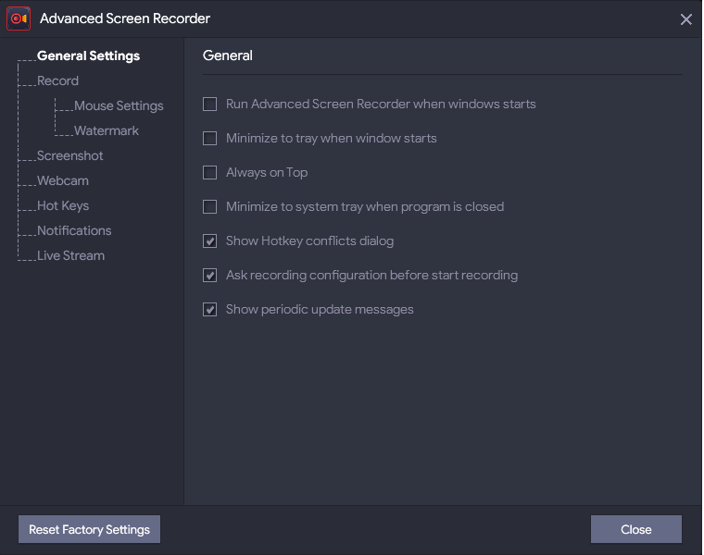Select Screenshot in the settings tree
This screenshot has height=555, width=704.
pyautogui.click(x=70, y=155)
